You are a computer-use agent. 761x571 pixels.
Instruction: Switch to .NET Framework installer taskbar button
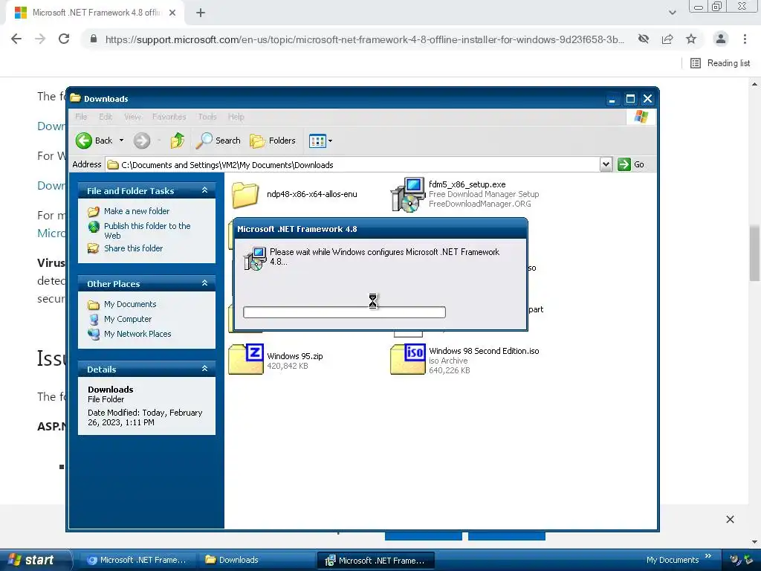[x=375, y=561]
